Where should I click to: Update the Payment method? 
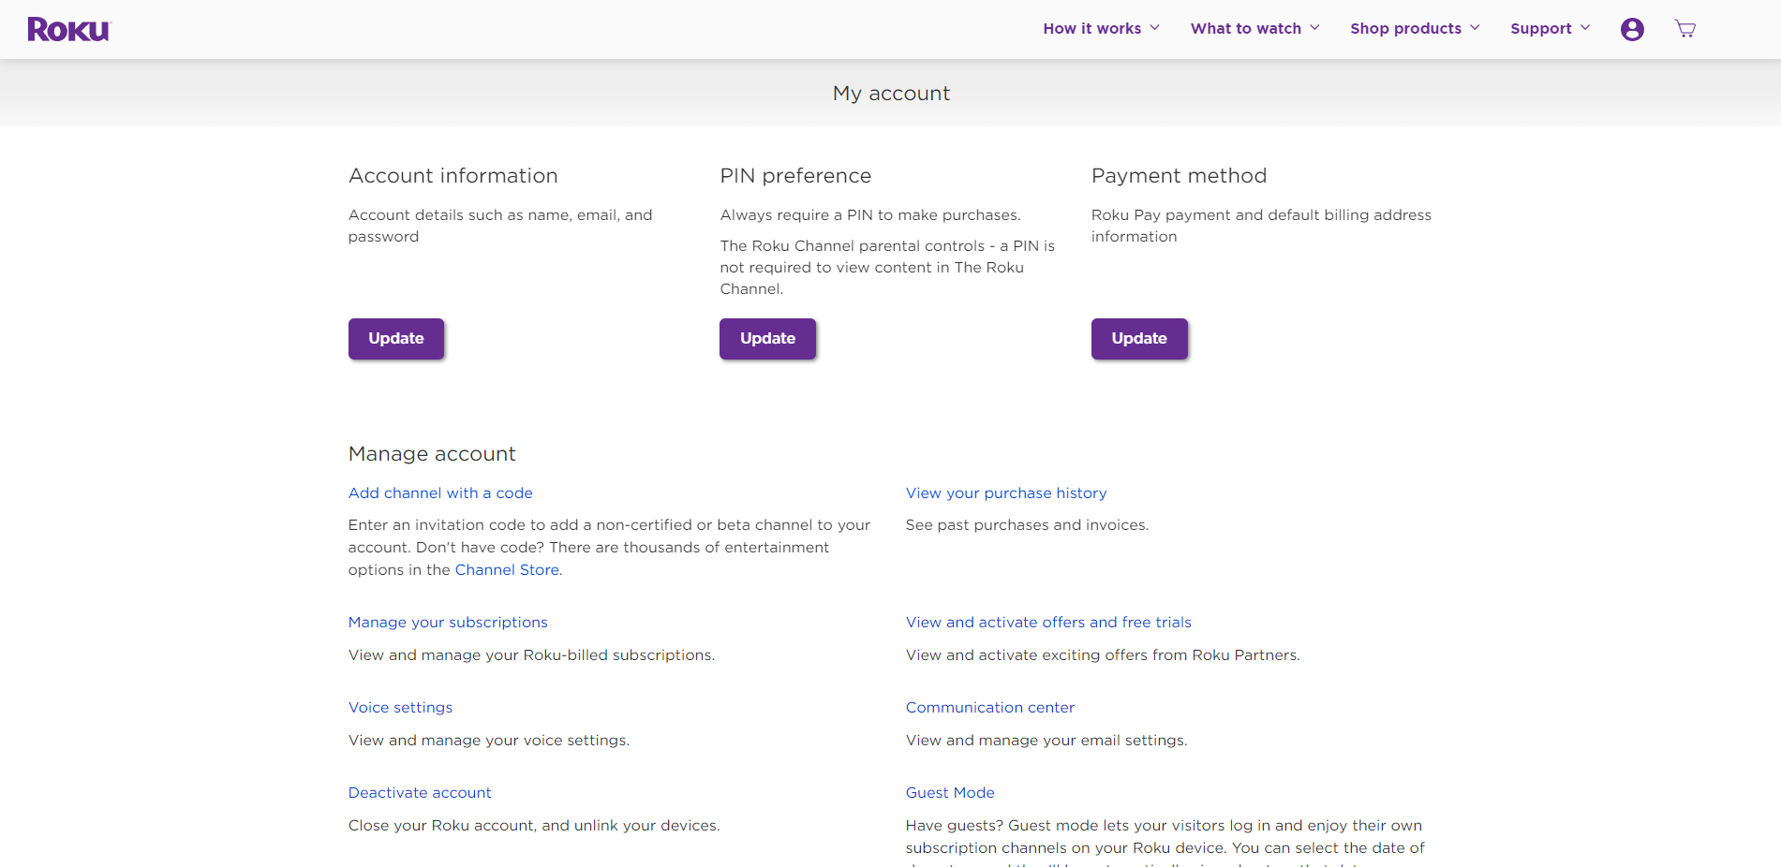pyautogui.click(x=1138, y=338)
